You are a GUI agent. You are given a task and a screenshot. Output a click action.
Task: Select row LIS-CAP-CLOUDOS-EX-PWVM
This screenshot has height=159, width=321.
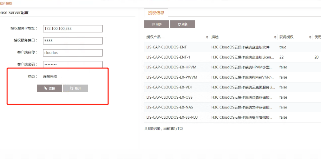point(232,77)
